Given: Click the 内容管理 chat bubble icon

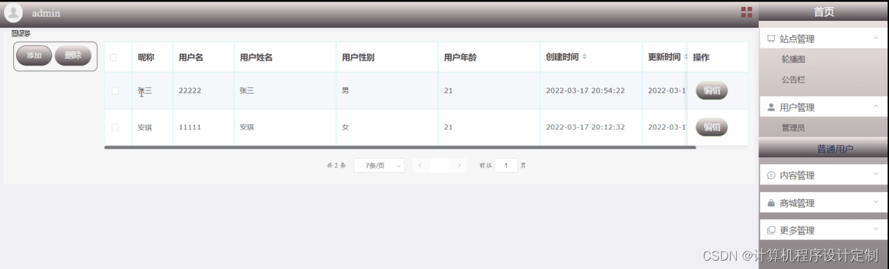Looking at the screenshot, I should pos(771,175).
